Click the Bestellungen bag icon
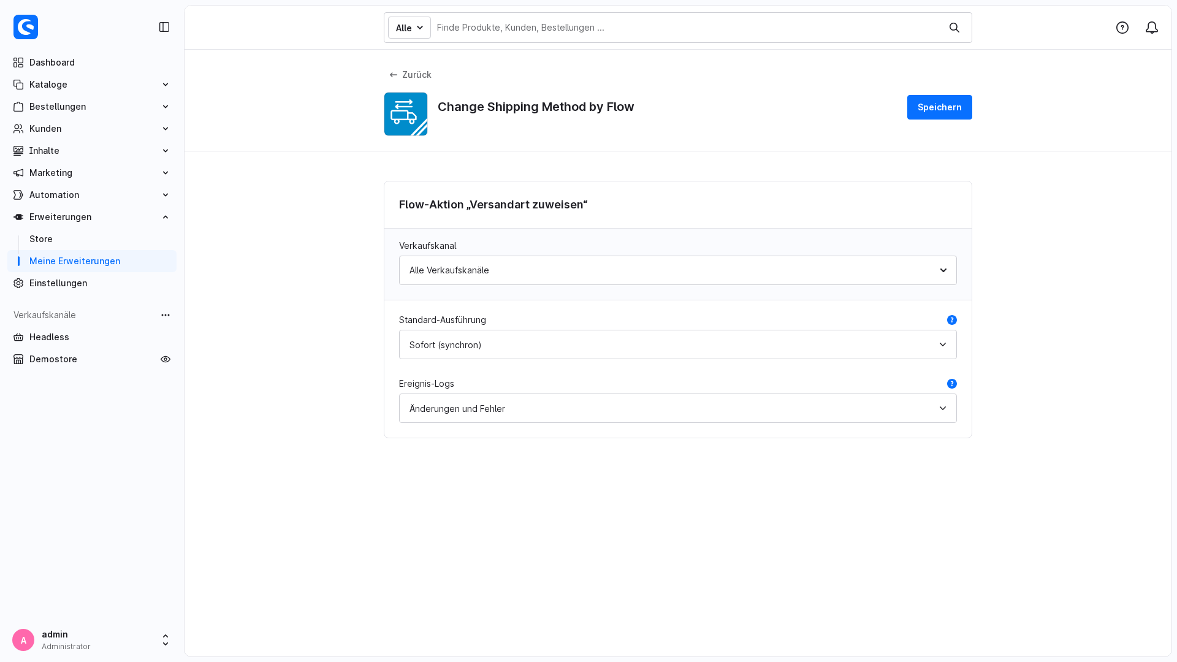This screenshot has height=662, width=1177. (x=18, y=107)
